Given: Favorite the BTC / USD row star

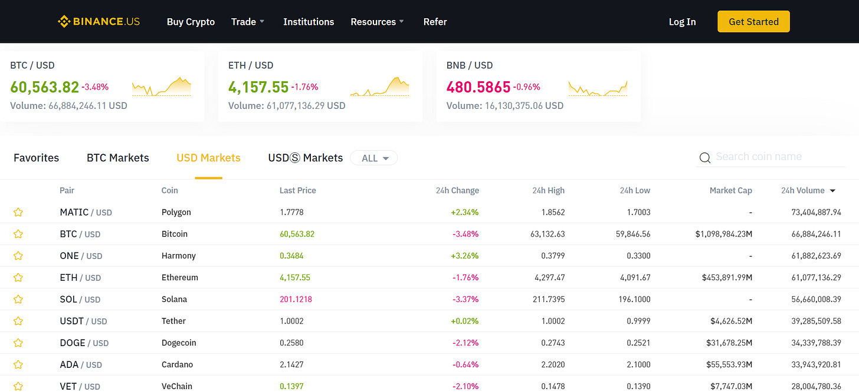Looking at the screenshot, I should click(x=18, y=234).
